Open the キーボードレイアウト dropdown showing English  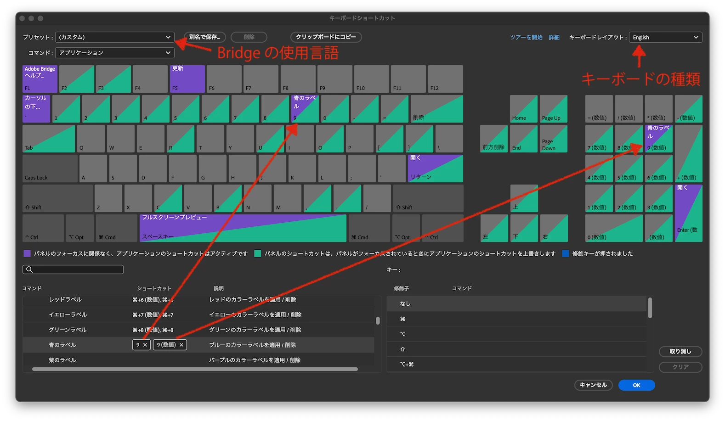pyautogui.click(x=665, y=37)
